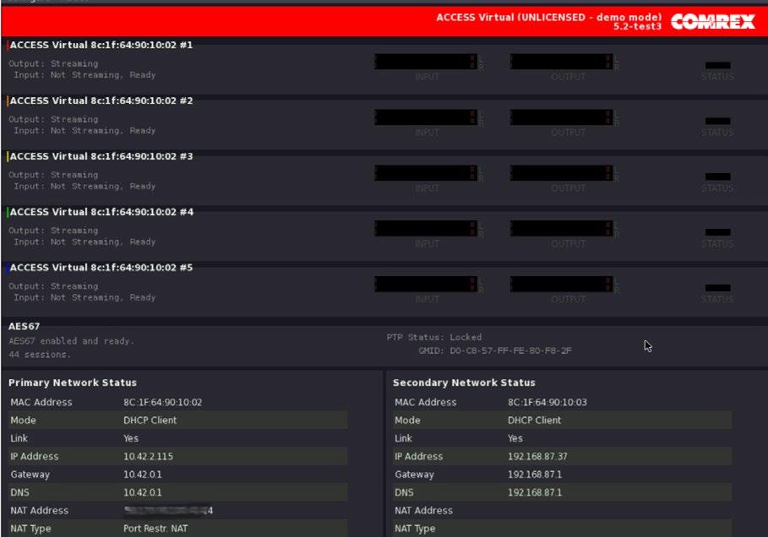The width and height of the screenshot is (768, 537).
Task: Click primary Gateway value 10.42.0.1
Action: (x=142, y=475)
